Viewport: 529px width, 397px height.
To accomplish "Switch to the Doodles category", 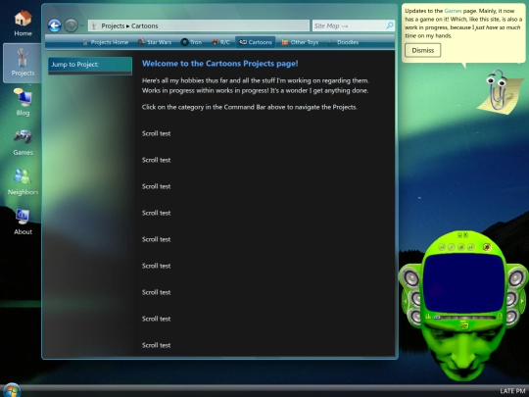I will (344, 42).
